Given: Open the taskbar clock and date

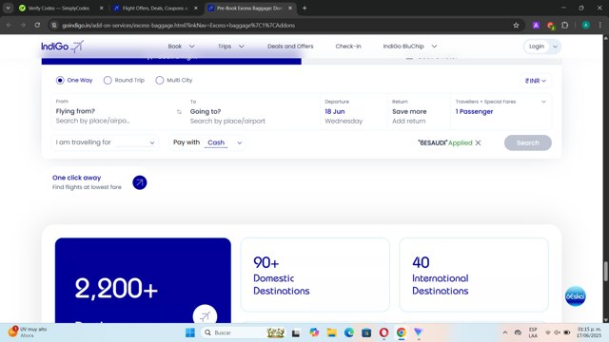Looking at the screenshot, I should [x=589, y=332].
